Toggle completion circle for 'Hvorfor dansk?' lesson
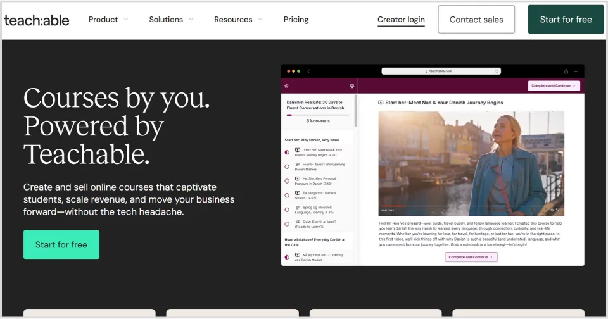The image size is (608, 319). click(287, 166)
